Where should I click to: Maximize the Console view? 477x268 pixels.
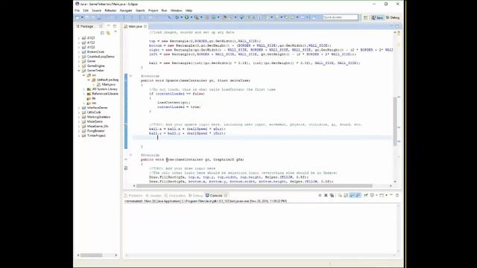[x=397, y=195]
